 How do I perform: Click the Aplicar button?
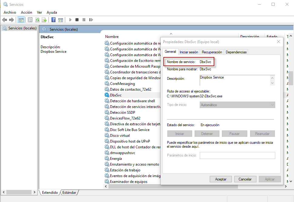[270, 179]
